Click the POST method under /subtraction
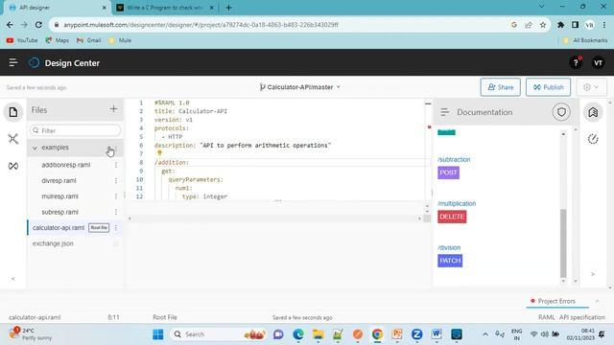Viewport: 614px width, 345px height. 448,172
